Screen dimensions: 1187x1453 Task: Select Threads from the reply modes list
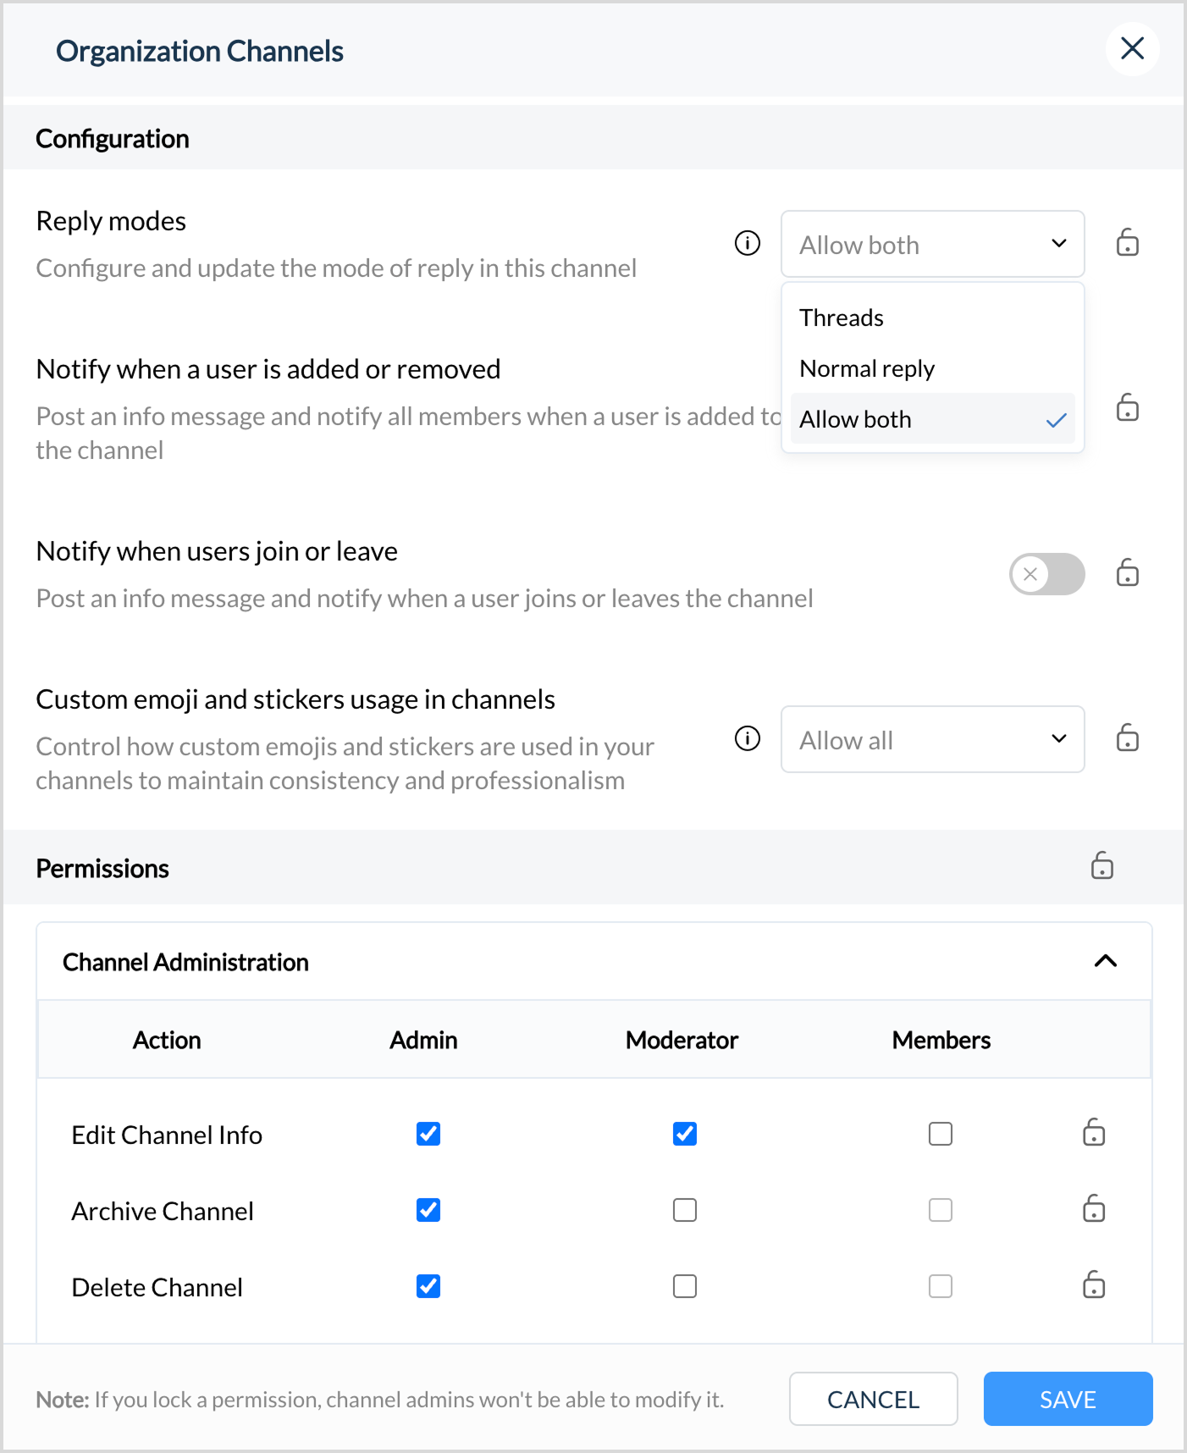click(842, 318)
